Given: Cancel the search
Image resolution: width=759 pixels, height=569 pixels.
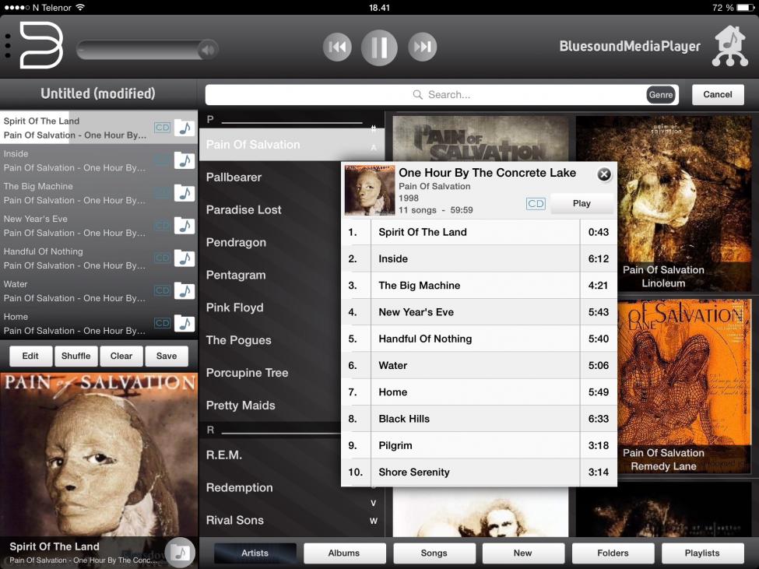Looking at the screenshot, I should click(718, 94).
